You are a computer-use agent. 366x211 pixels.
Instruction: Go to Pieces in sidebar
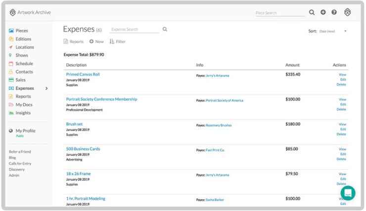(22, 31)
